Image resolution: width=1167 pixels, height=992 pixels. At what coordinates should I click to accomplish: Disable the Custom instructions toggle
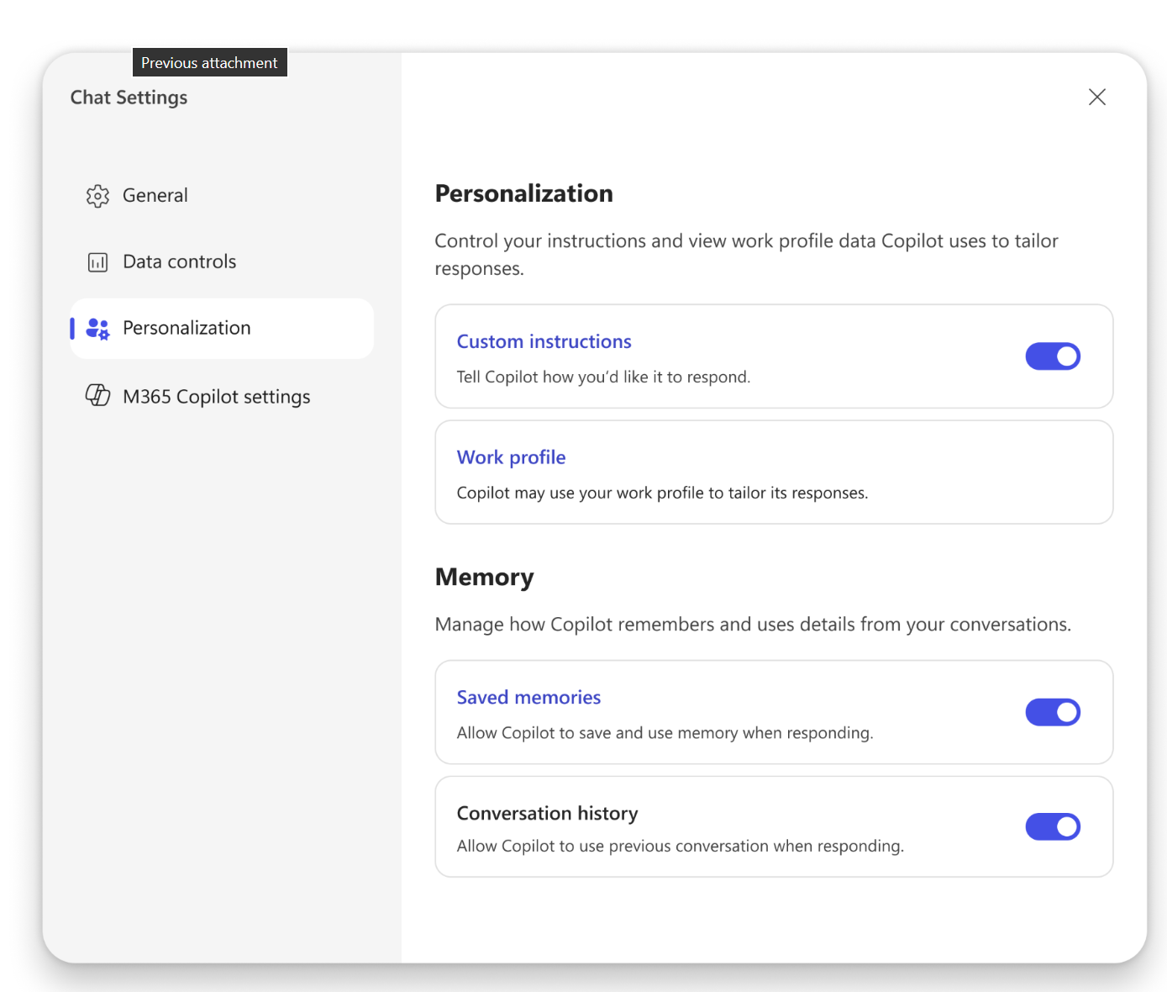1053,356
